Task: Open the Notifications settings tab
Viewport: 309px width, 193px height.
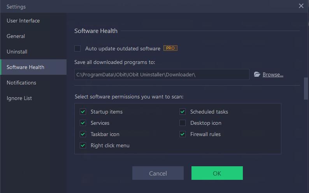Action: (x=21, y=83)
